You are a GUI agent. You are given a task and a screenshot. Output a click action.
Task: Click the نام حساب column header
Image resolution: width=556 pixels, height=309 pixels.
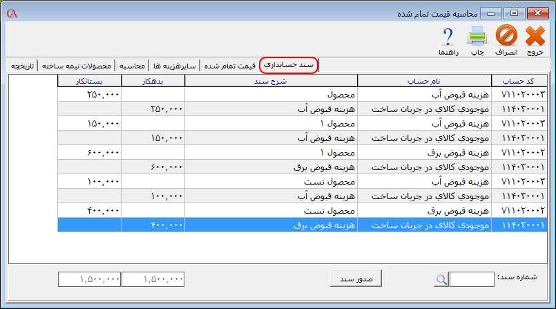click(x=425, y=81)
